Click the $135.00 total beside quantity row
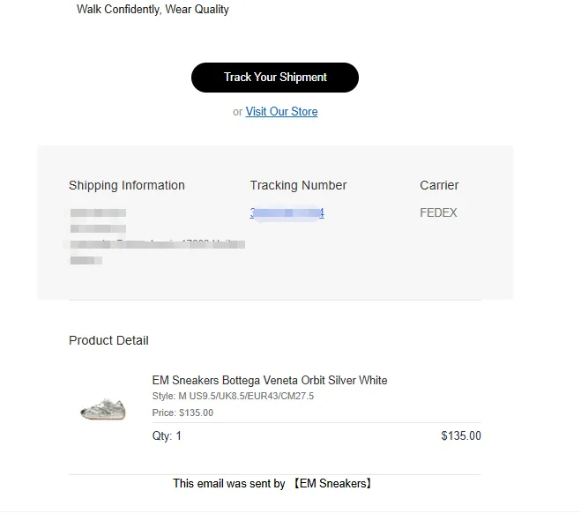 461,435
